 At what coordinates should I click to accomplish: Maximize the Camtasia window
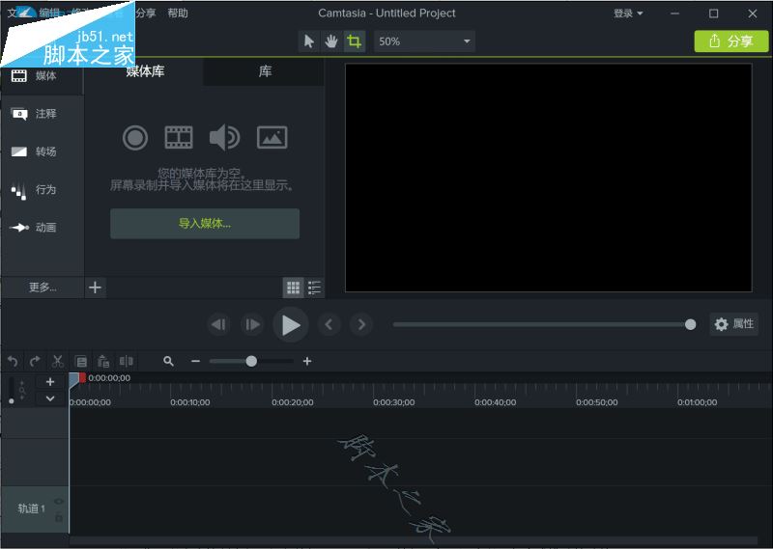click(713, 14)
